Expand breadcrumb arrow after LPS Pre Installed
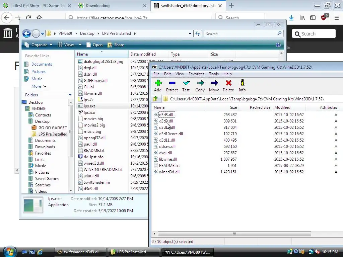 [x=135, y=33]
